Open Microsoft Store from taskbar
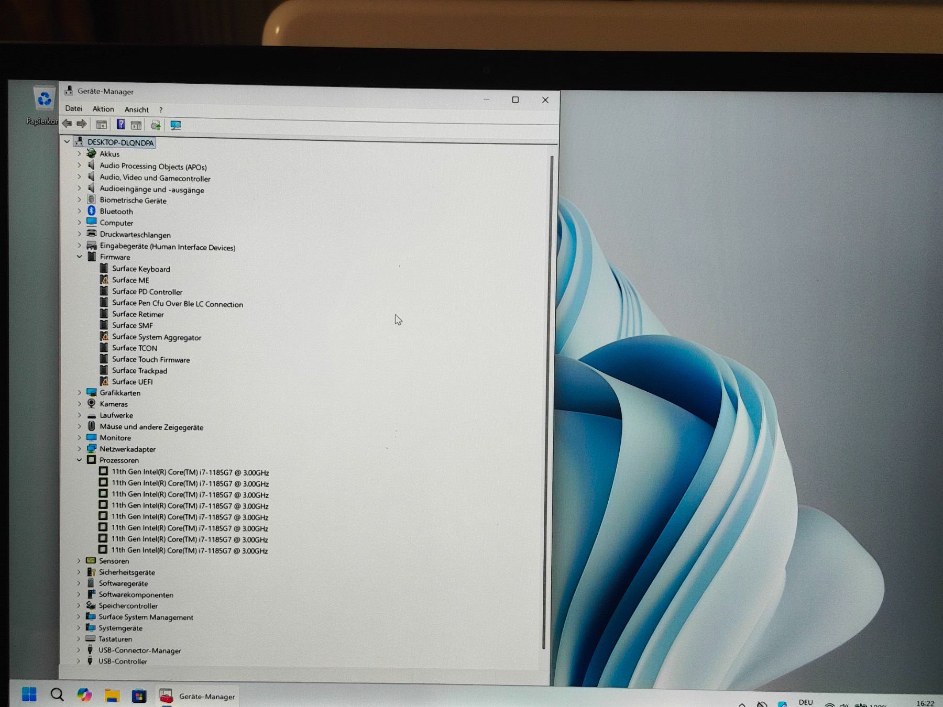This screenshot has height=707, width=943. 139,696
